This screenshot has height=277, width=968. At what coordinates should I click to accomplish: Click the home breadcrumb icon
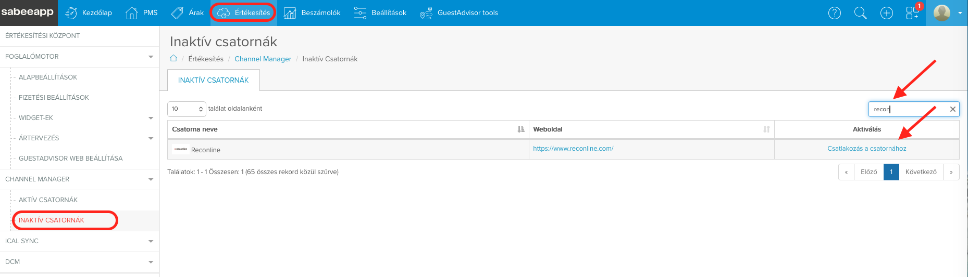point(173,58)
